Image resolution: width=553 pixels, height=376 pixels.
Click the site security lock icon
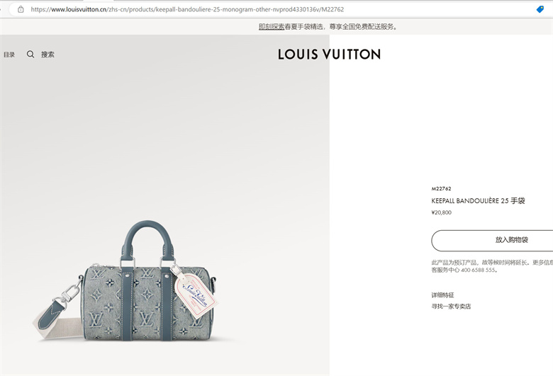(21, 9)
